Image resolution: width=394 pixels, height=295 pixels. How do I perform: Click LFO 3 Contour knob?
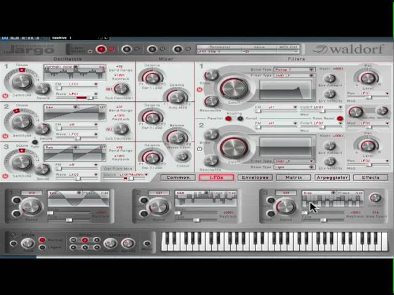[376, 198]
